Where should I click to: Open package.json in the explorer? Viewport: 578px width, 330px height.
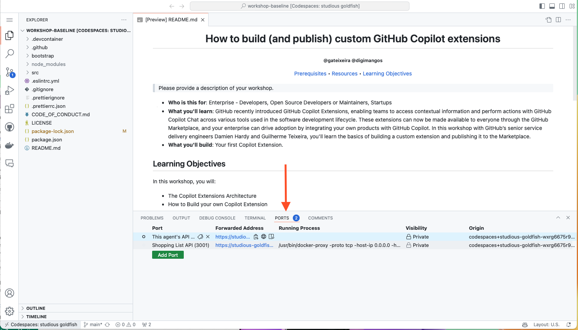(x=47, y=139)
